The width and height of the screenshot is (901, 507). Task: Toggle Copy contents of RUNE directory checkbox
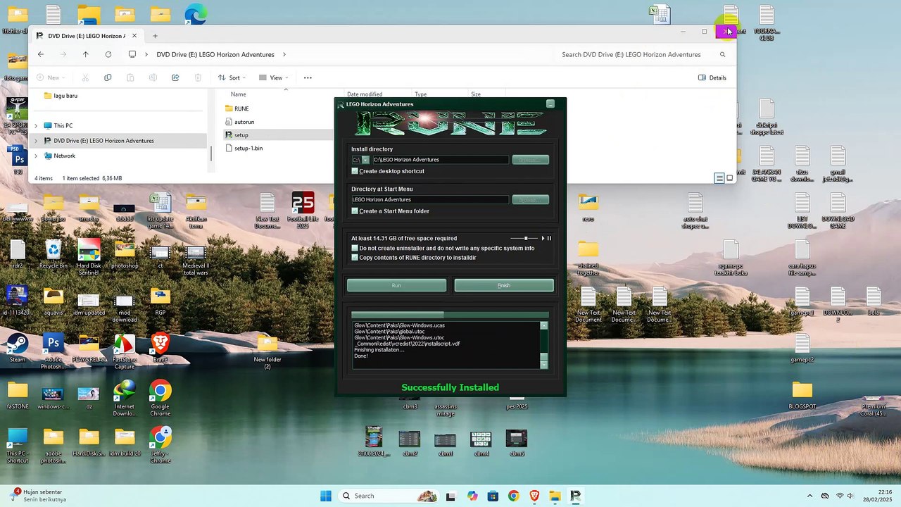click(355, 258)
